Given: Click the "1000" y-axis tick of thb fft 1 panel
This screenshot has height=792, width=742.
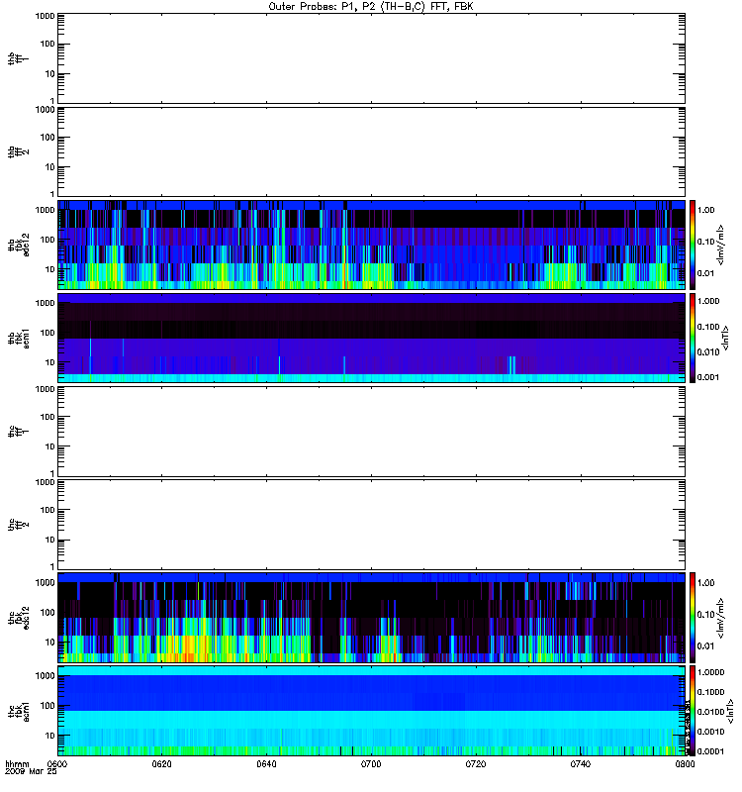Looking at the screenshot, I should coord(45,16).
